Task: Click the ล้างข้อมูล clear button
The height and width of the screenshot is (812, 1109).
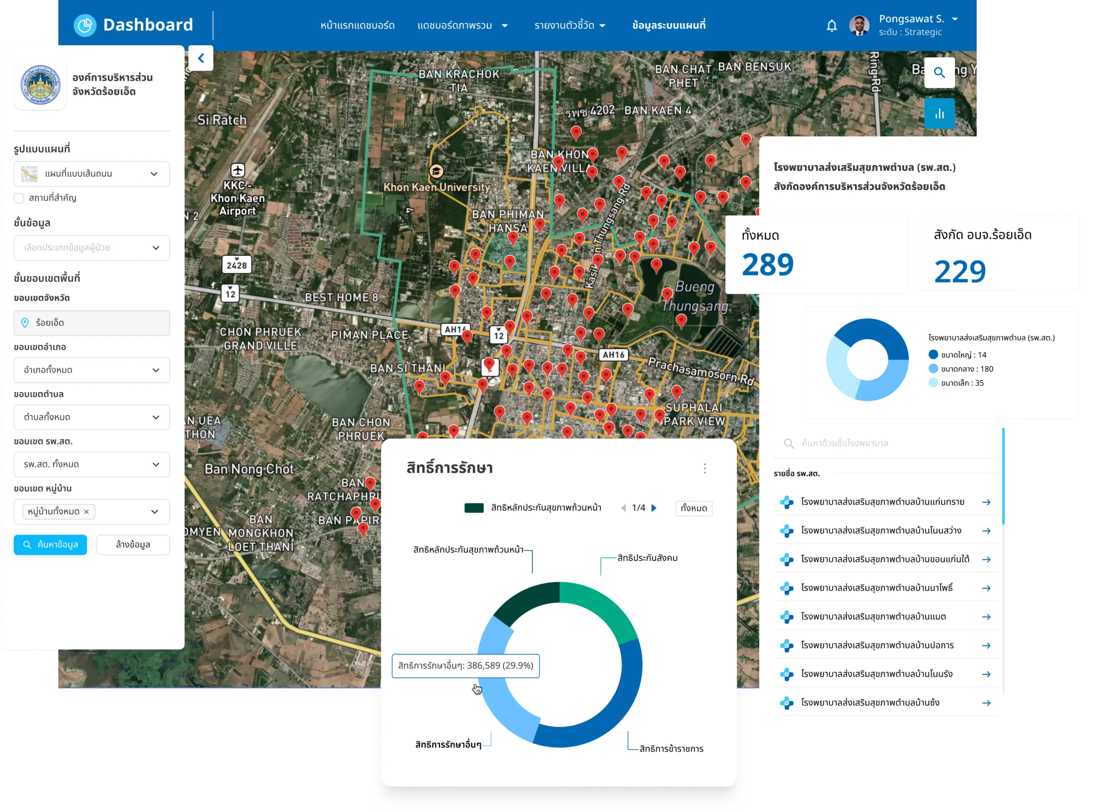Action: (x=133, y=545)
